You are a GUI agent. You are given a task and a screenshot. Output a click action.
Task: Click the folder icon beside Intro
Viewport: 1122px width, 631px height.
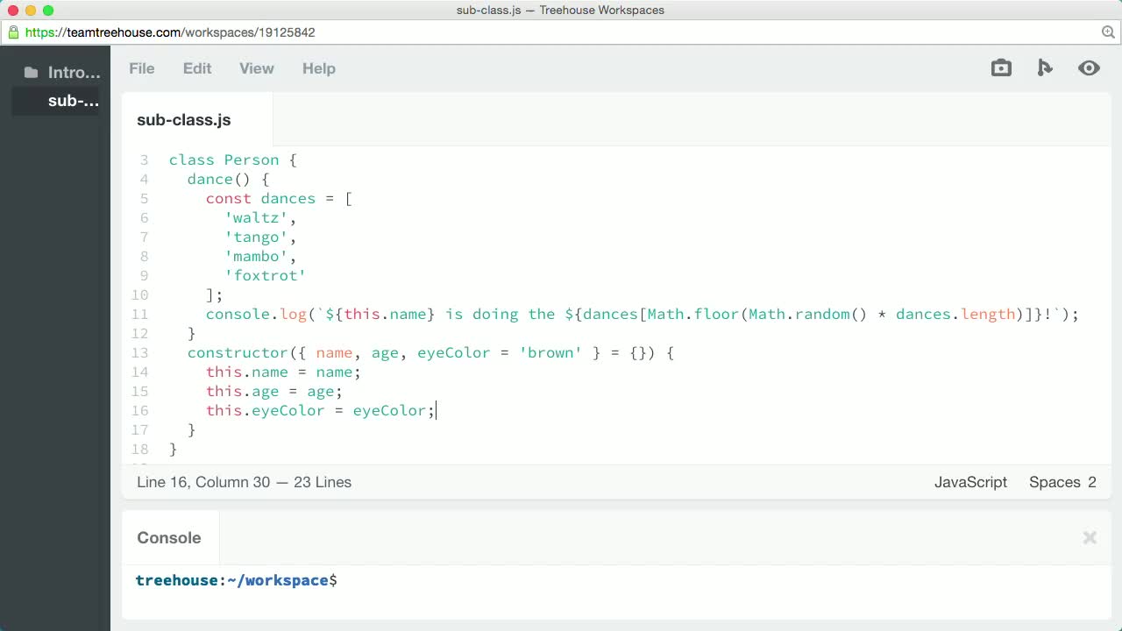point(32,73)
